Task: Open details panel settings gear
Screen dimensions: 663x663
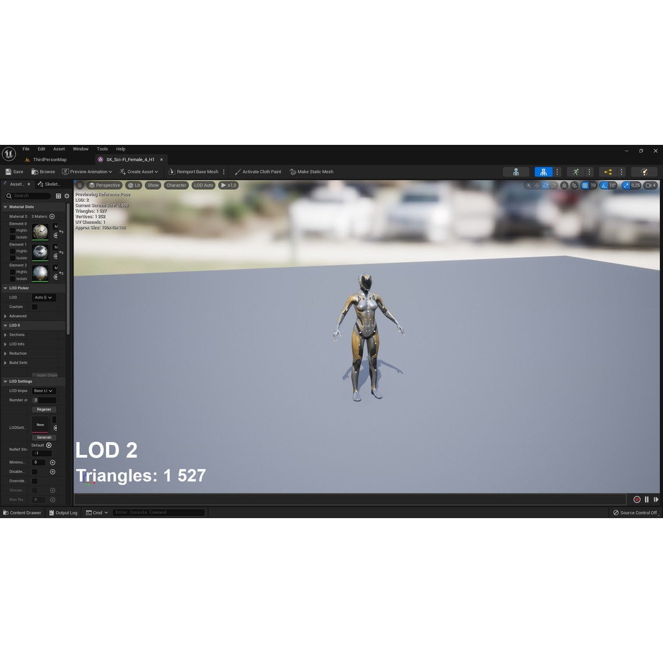Action: pyautogui.click(x=67, y=196)
